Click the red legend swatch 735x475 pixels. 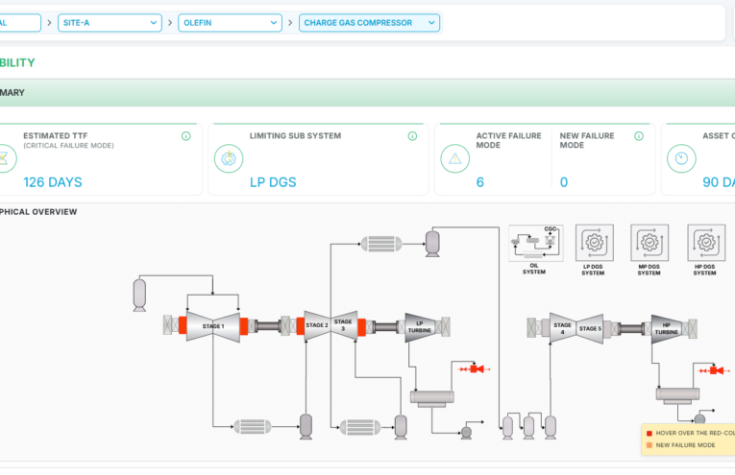649,434
